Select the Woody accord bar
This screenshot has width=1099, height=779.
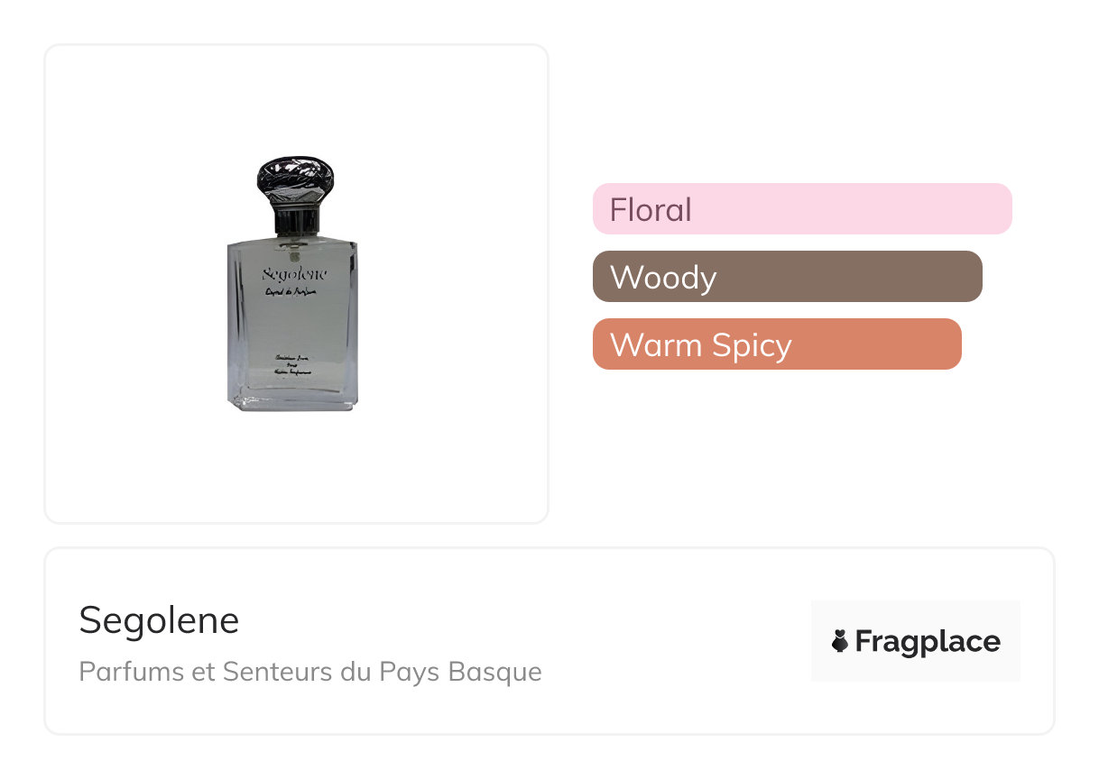[787, 277]
